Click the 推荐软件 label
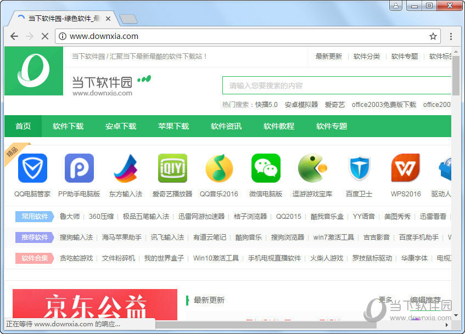This screenshot has width=465, height=334. [35, 237]
